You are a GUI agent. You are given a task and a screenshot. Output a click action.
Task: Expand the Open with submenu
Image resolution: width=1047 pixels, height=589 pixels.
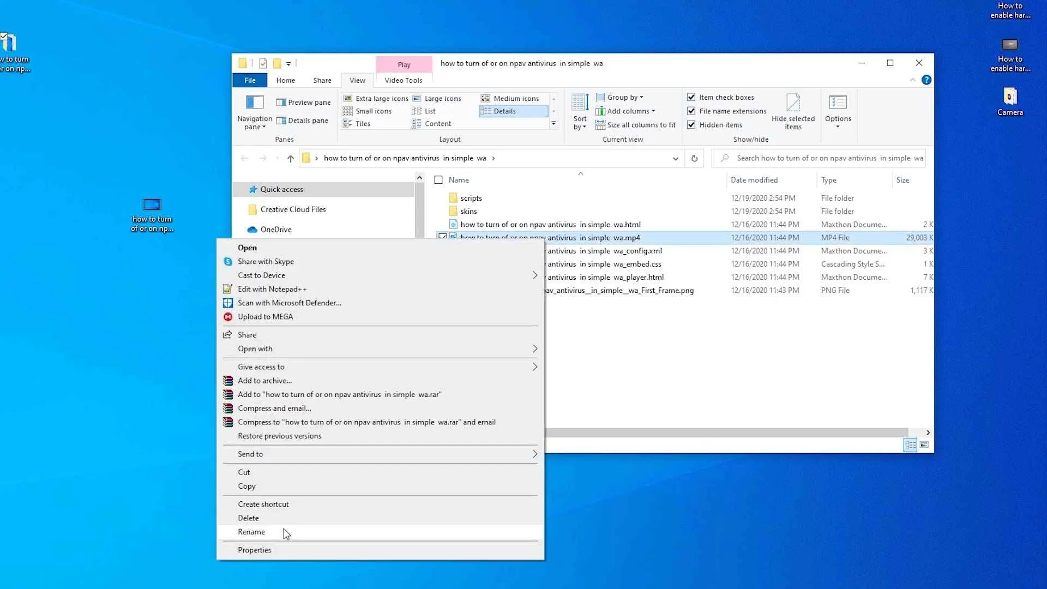coord(380,349)
